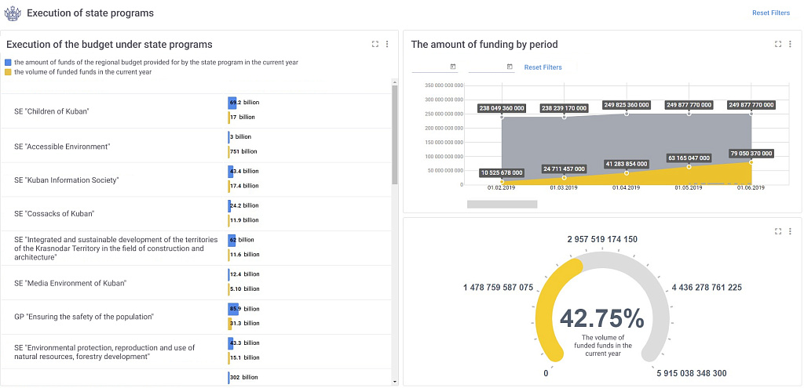Click the 79 050 370 000 data point
The width and height of the screenshot is (804, 388).
pyautogui.click(x=751, y=162)
